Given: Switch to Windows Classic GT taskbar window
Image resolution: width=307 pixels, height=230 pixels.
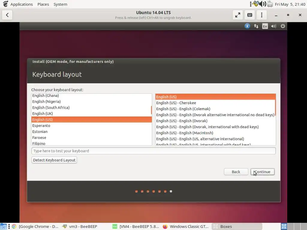Looking at the screenshot, I should [x=186, y=226].
